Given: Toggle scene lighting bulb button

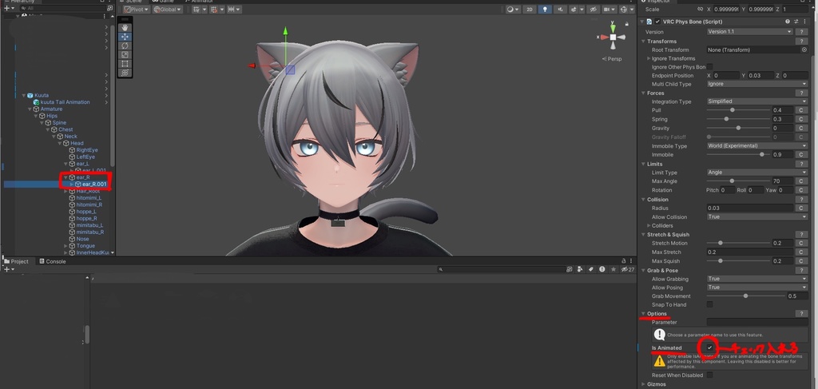Looking at the screenshot, I should point(545,10).
